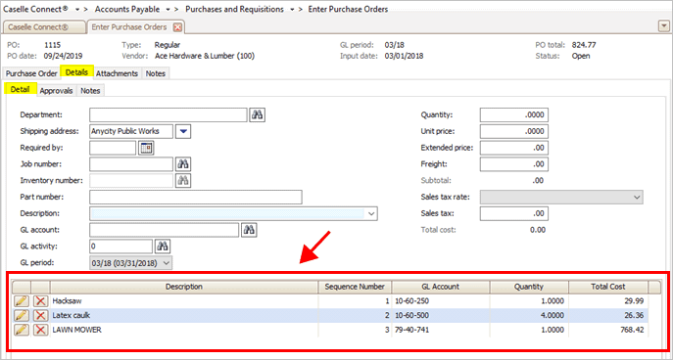Screen dimensions: 673x360
Task: Open Job number search binoculars icon
Action: tap(183, 164)
